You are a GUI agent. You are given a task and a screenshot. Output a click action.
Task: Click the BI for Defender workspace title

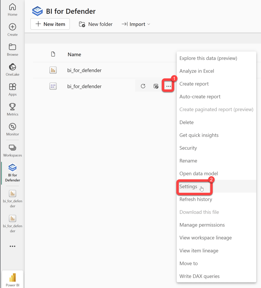(x=71, y=11)
